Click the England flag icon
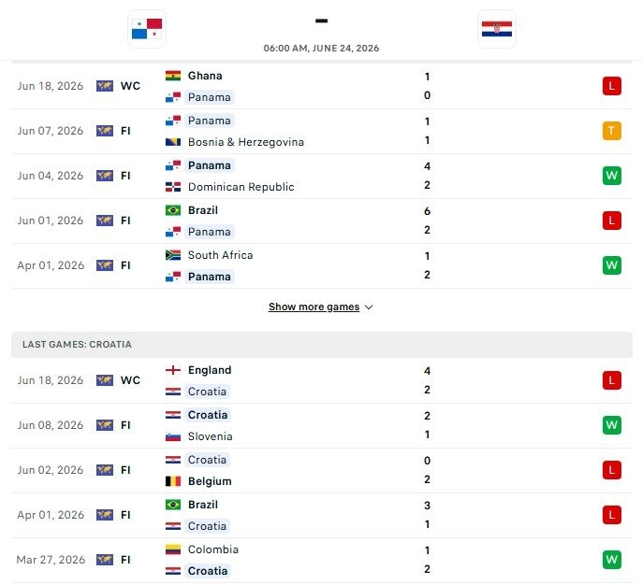The height and width of the screenshot is (585, 642). point(173,370)
